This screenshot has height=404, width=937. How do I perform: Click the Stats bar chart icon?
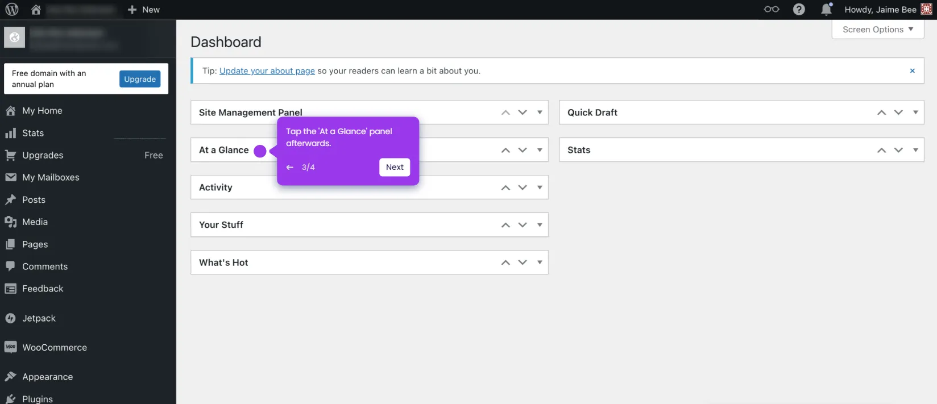(11, 133)
